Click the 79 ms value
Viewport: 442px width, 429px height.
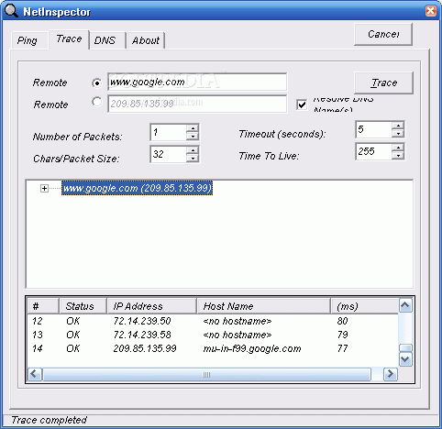tap(342, 335)
